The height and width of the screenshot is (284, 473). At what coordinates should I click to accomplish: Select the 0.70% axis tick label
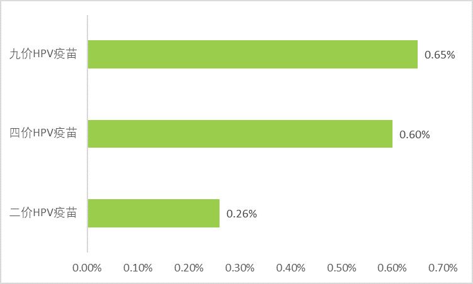coord(443,268)
